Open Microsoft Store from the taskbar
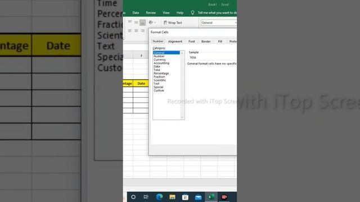 [x=185, y=197]
